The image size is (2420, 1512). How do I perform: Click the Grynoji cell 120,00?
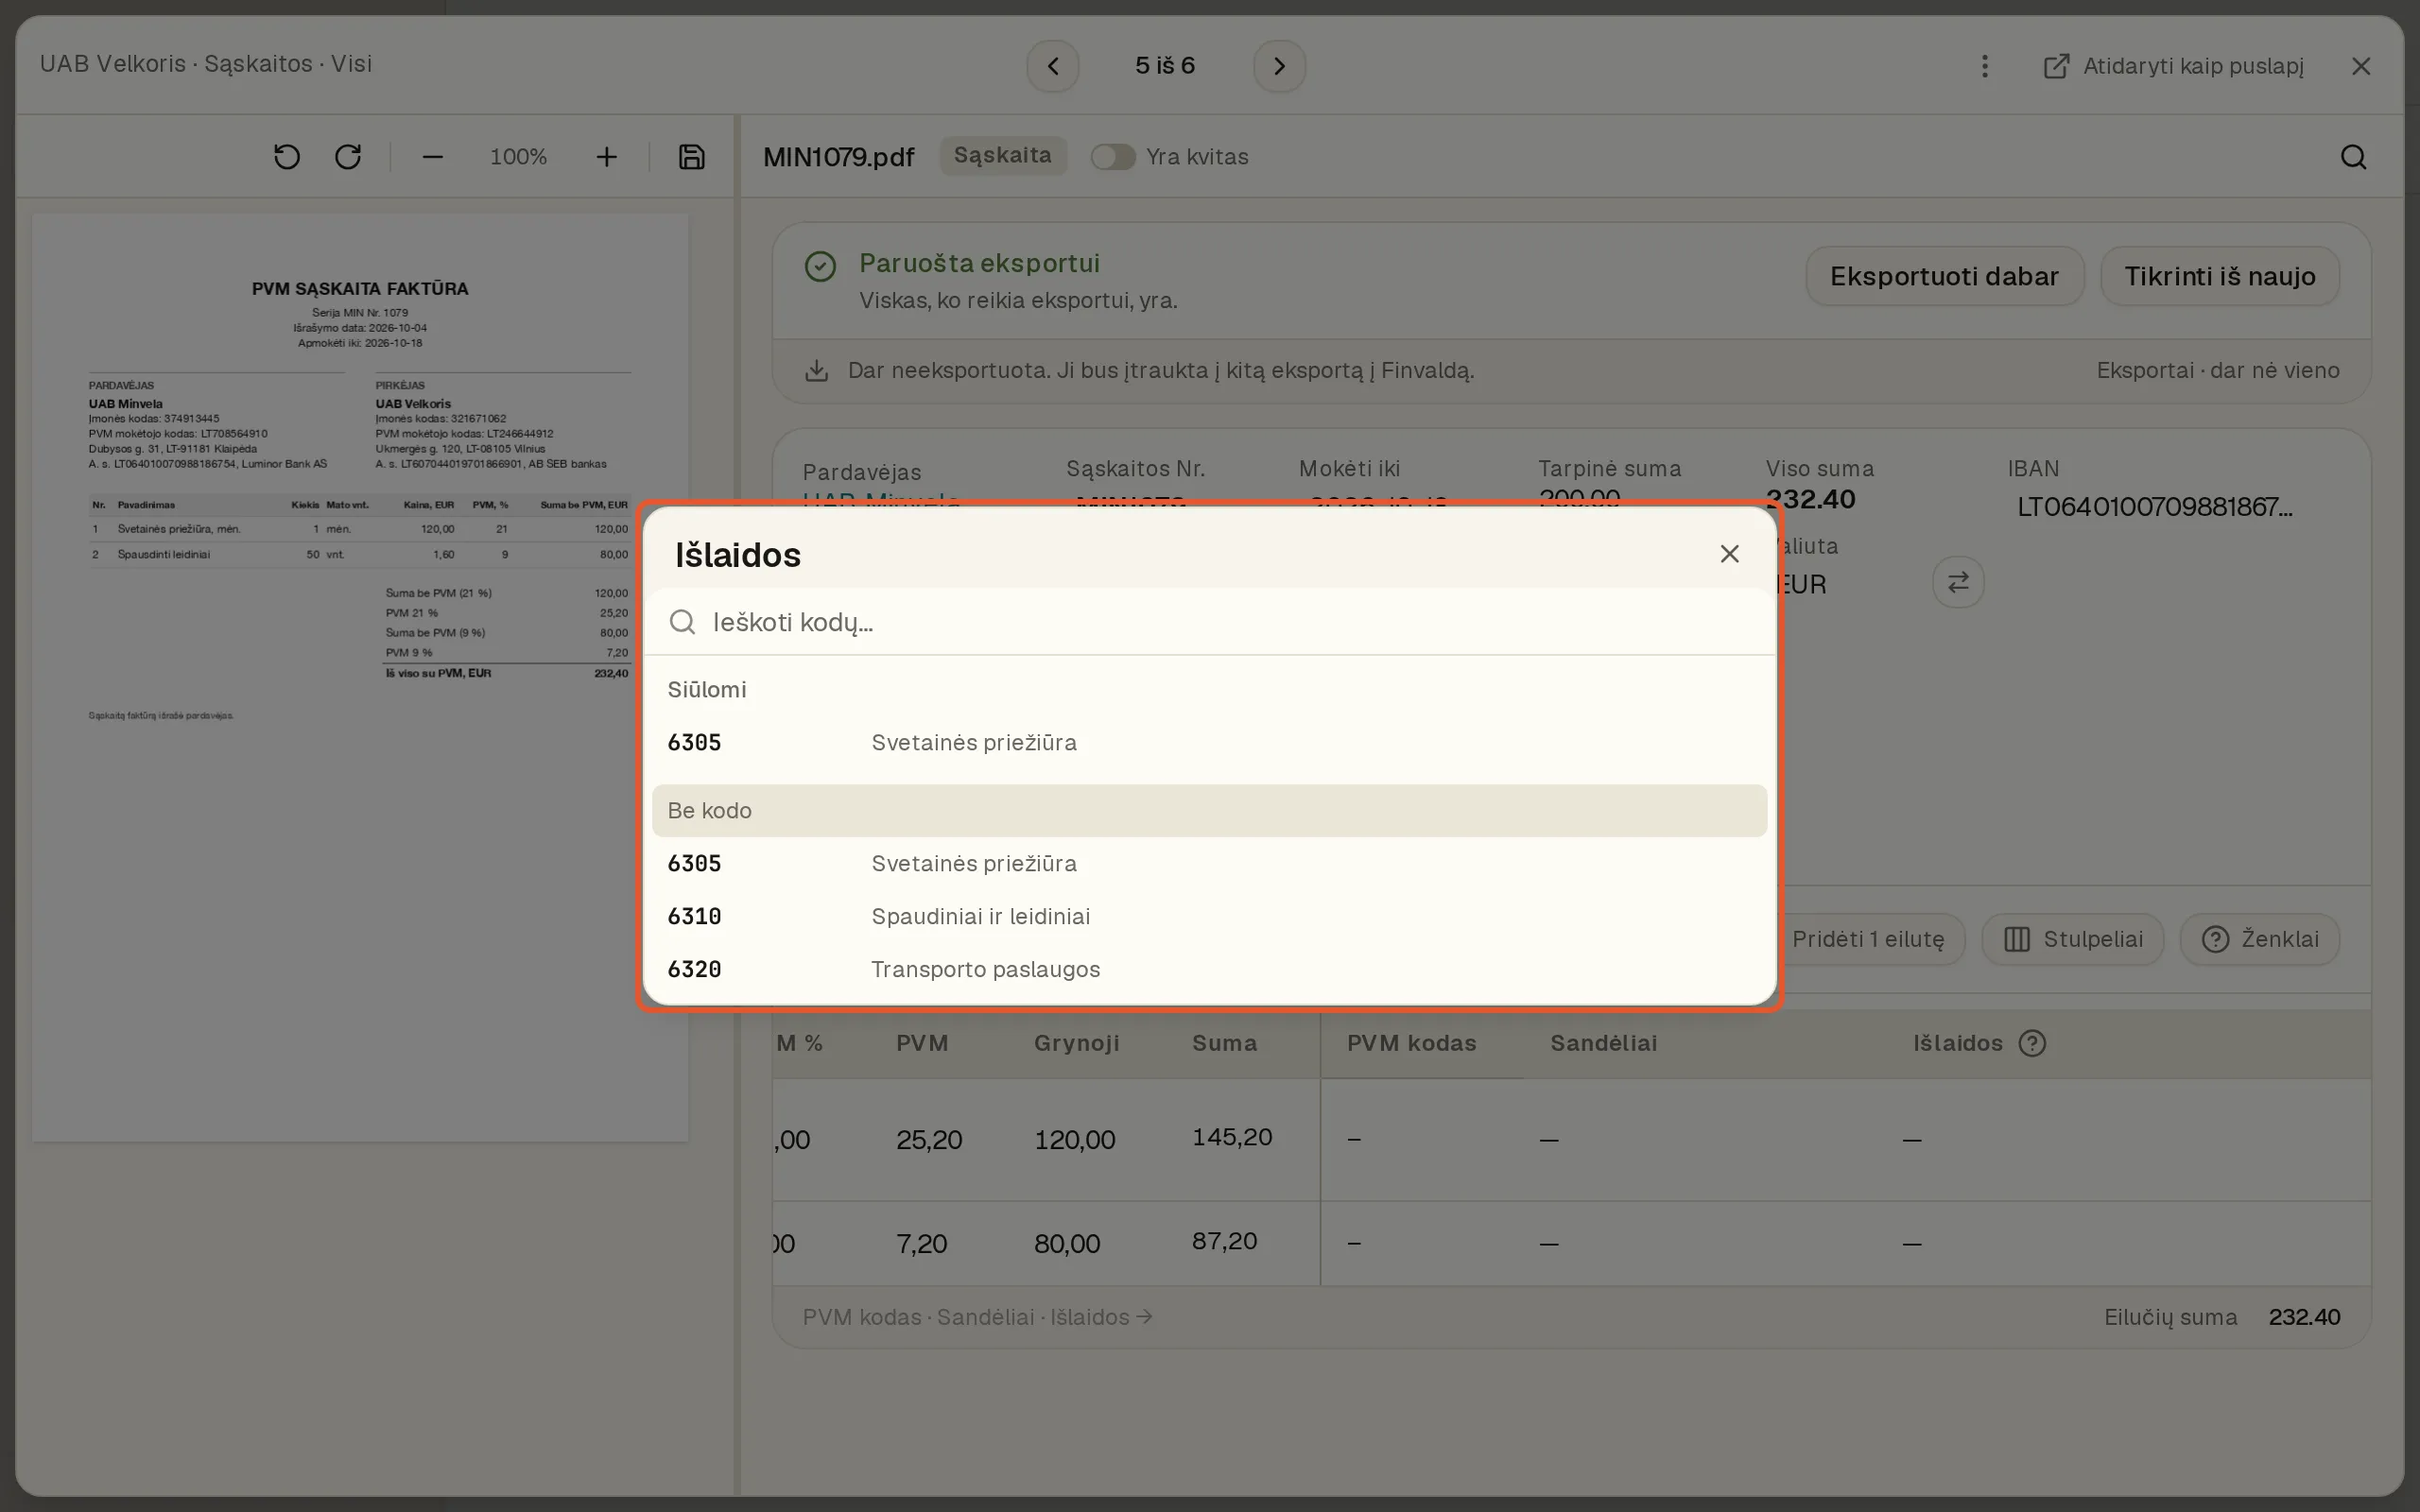tap(1074, 1140)
